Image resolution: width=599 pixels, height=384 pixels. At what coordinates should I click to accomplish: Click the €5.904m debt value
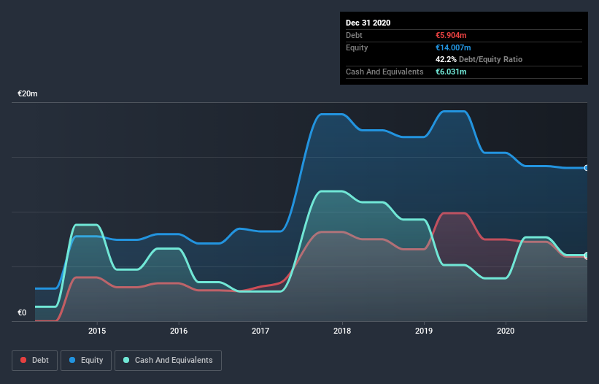tap(451, 36)
